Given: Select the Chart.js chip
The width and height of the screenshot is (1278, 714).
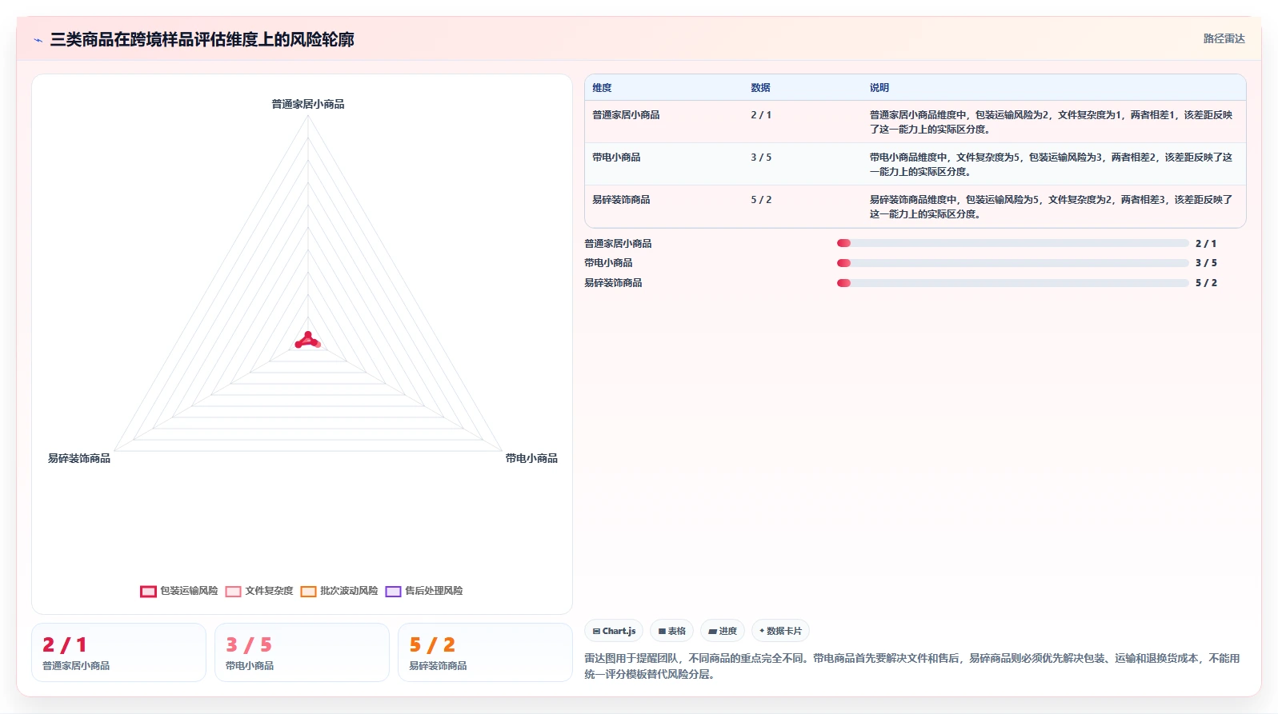Looking at the screenshot, I should 614,631.
